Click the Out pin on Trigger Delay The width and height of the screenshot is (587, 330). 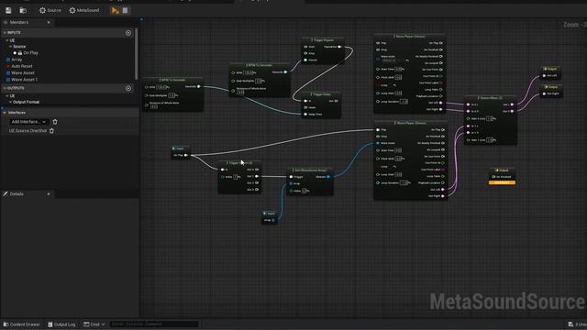337,101
